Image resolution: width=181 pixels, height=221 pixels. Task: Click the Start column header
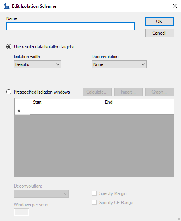(66, 102)
